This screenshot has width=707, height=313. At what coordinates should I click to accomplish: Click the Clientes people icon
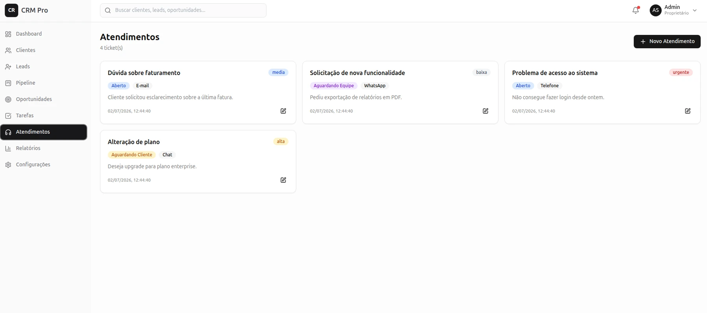pos(8,51)
